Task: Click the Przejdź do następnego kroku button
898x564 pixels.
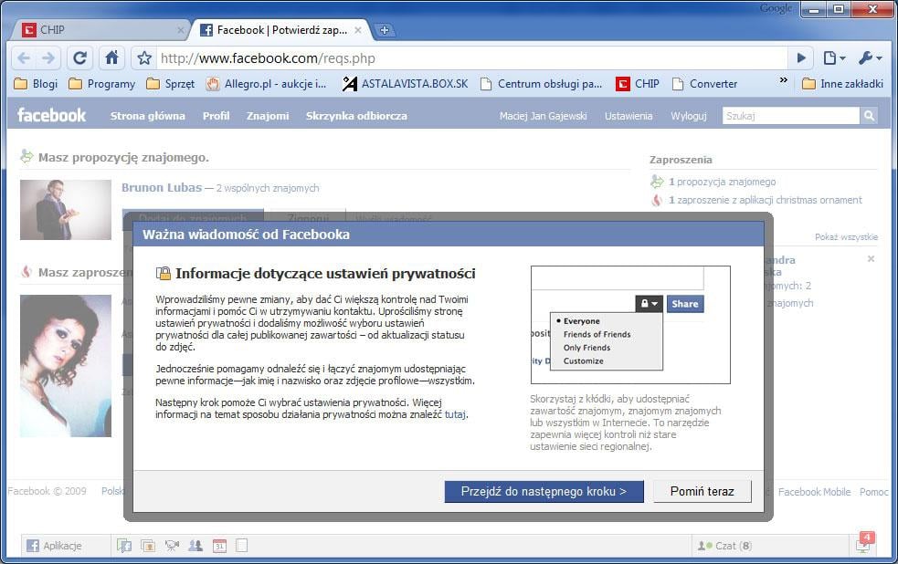Action: tap(543, 491)
